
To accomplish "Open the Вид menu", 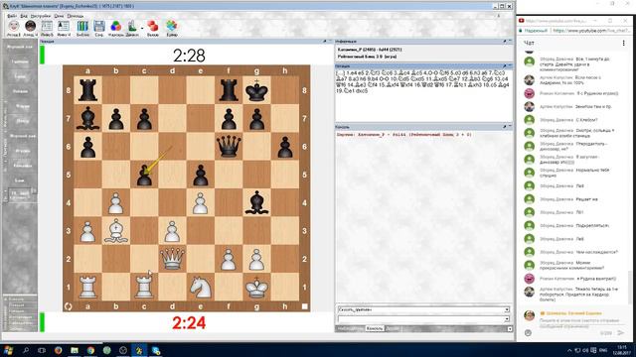I will (24, 16).
